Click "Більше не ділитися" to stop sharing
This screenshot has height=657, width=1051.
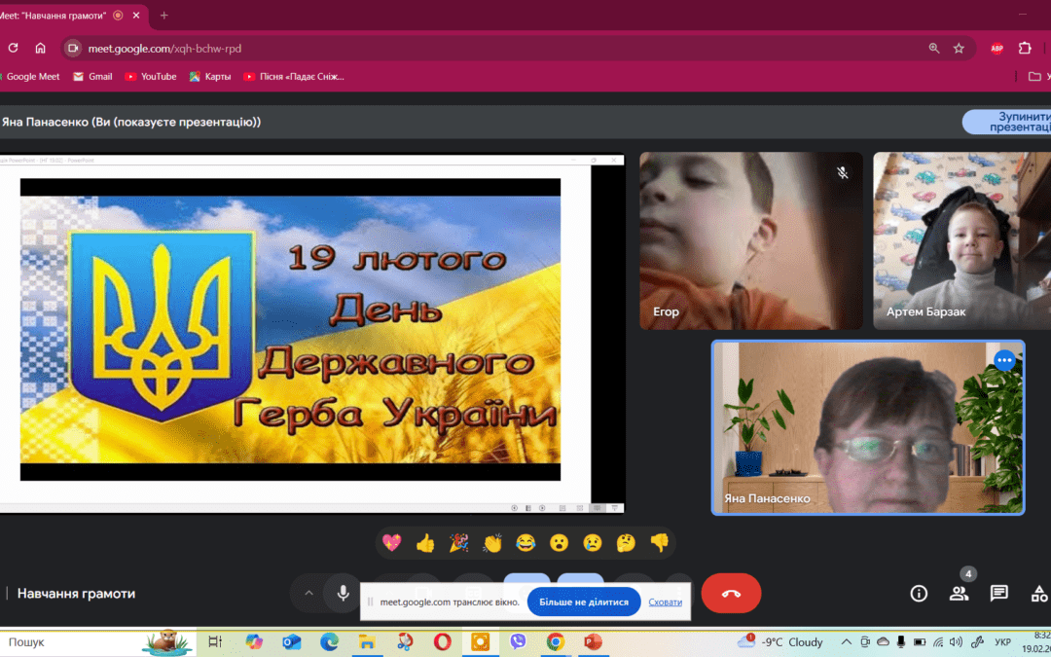click(584, 602)
